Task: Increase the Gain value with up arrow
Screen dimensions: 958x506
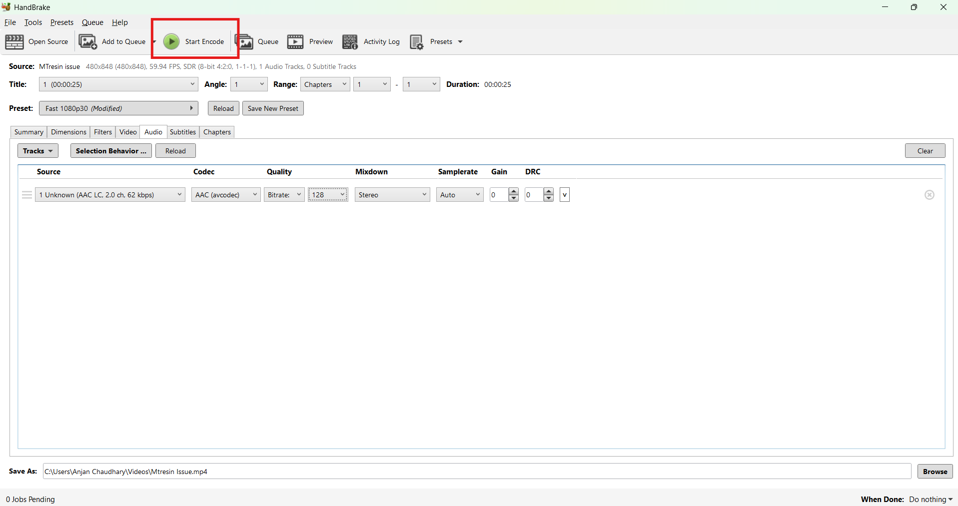Action: [x=513, y=191]
